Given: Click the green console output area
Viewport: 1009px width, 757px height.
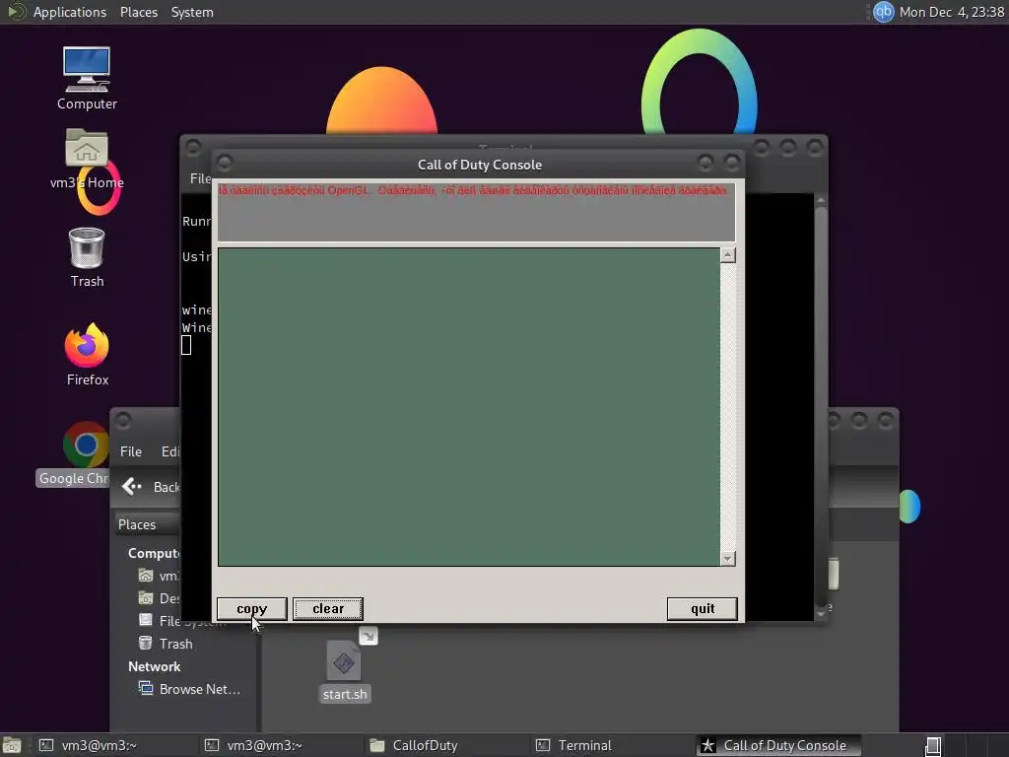Looking at the screenshot, I should [x=468, y=407].
